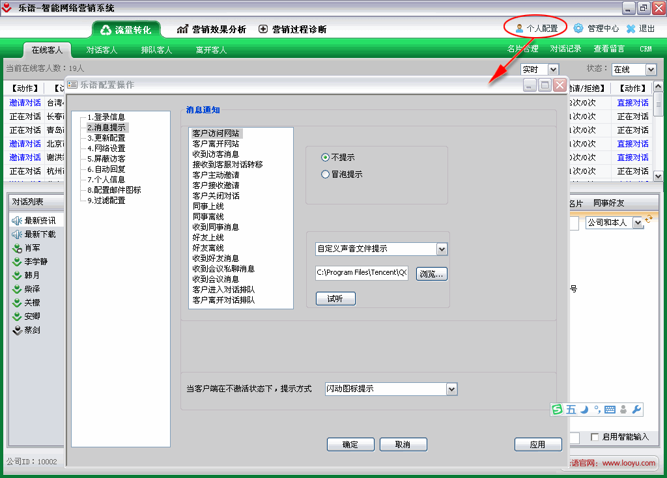Click the speaker icon next to 最新下载
The width and height of the screenshot is (667, 478).
[x=17, y=234]
